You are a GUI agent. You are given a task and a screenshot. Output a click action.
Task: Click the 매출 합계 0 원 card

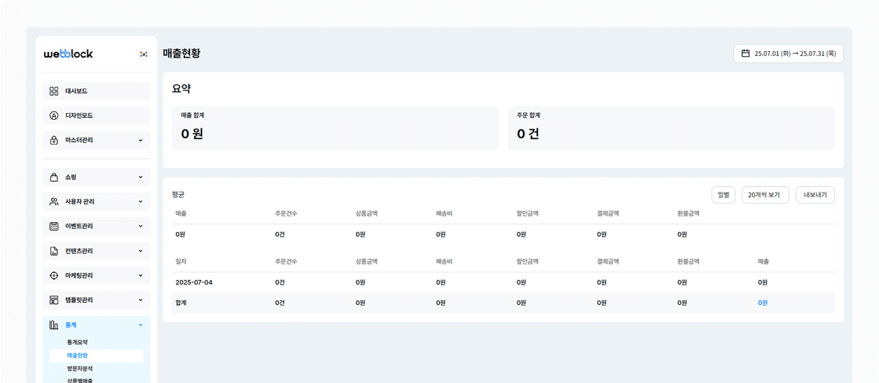(x=335, y=128)
